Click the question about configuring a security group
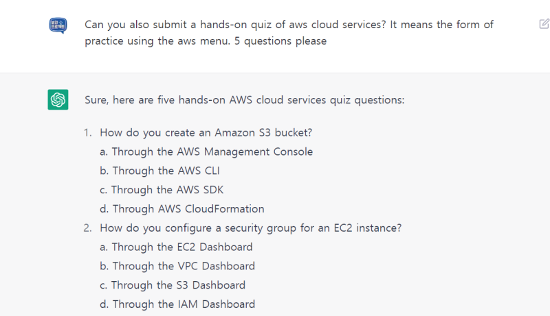Viewport: 550px width, 316px height. pos(250,228)
